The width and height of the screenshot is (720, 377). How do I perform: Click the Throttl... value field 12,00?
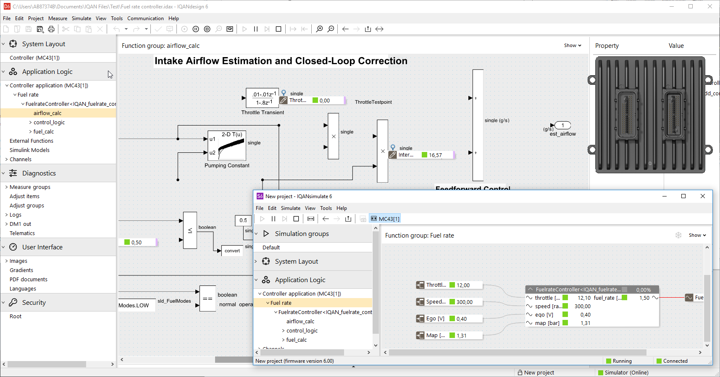tap(465, 285)
